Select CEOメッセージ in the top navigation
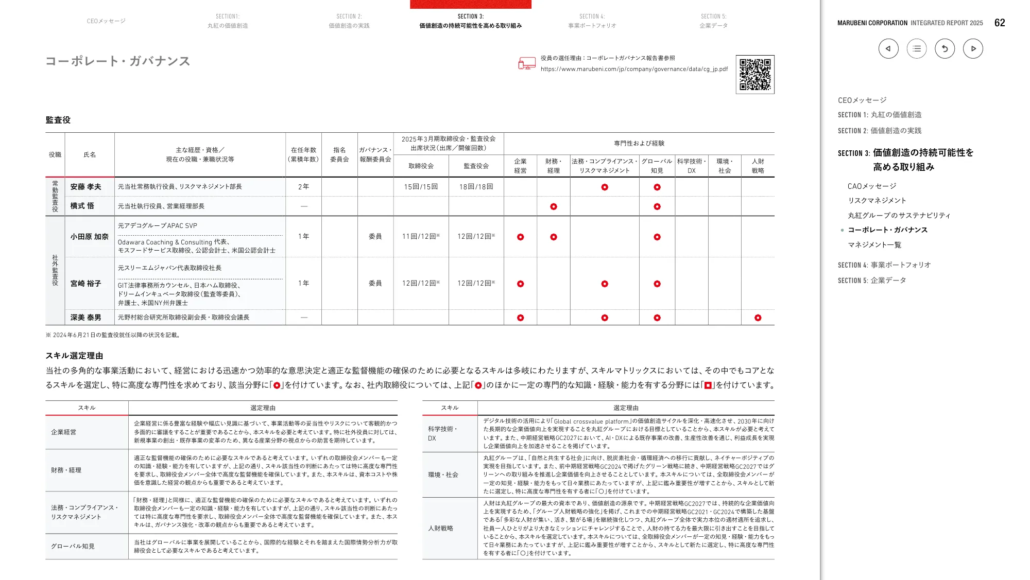This screenshot has height=580, width=1030. point(106,22)
